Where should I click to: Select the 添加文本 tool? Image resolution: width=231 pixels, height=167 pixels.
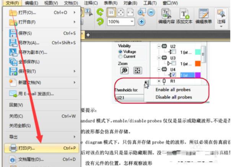[x=184, y=16]
